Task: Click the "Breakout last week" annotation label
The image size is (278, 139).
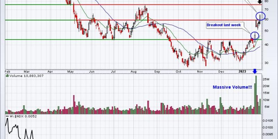Action: [224, 25]
